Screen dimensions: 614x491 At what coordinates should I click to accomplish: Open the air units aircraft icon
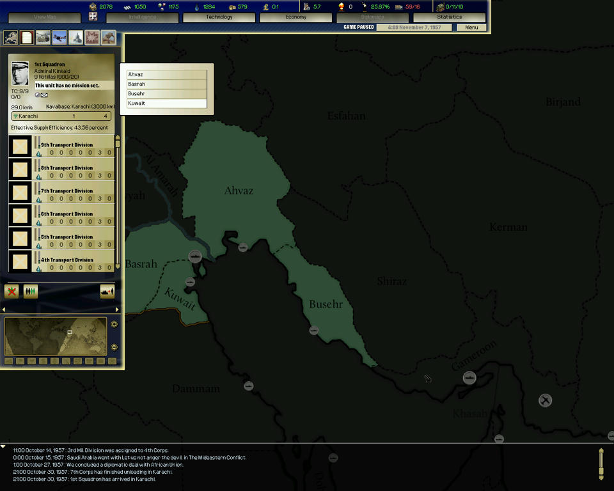pos(59,38)
